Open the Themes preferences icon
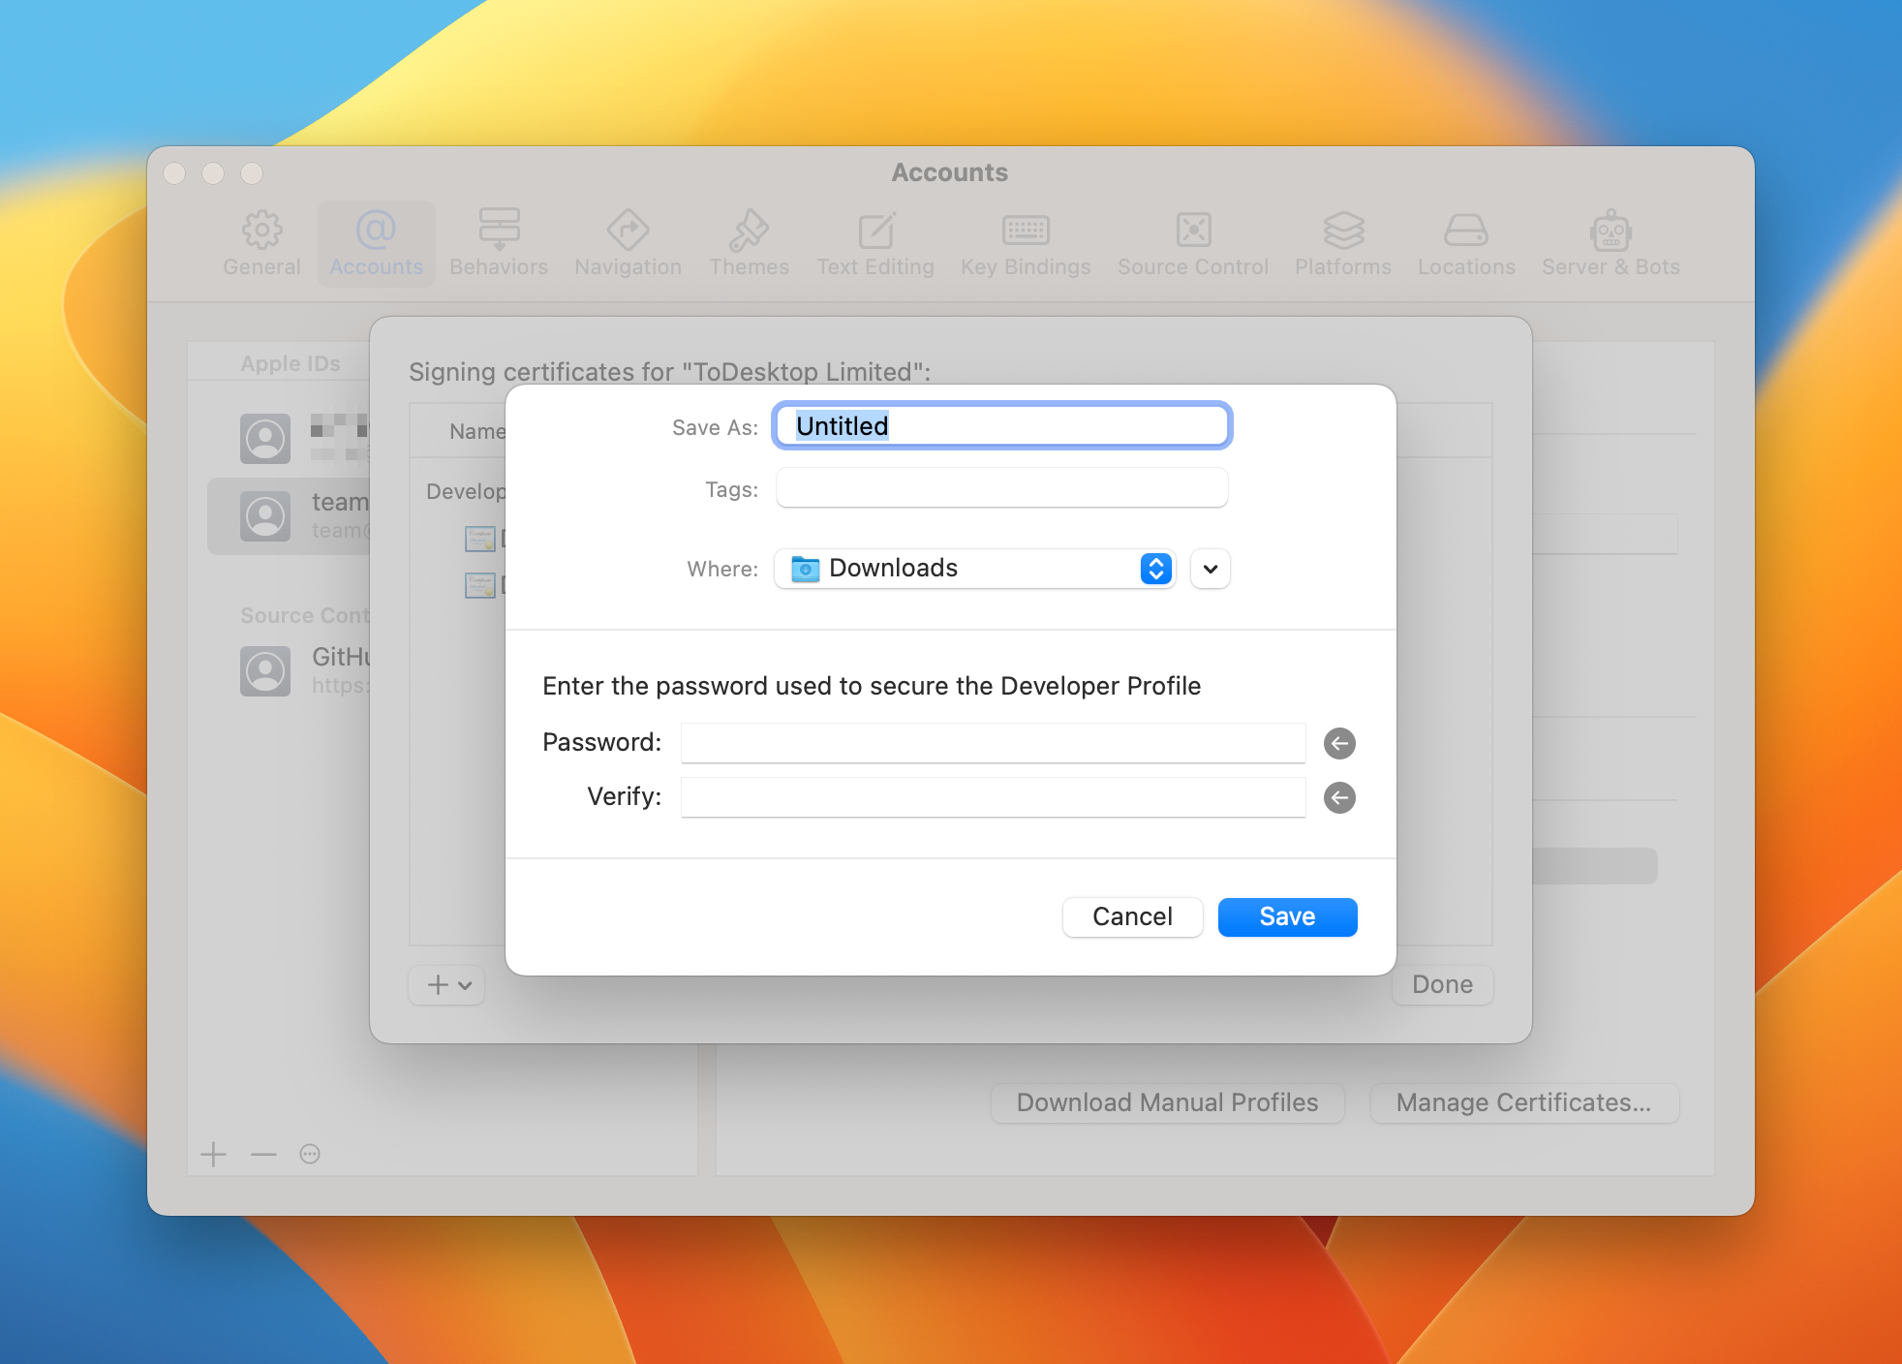This screenshot has width=1902, height=1364. (749, 231)
